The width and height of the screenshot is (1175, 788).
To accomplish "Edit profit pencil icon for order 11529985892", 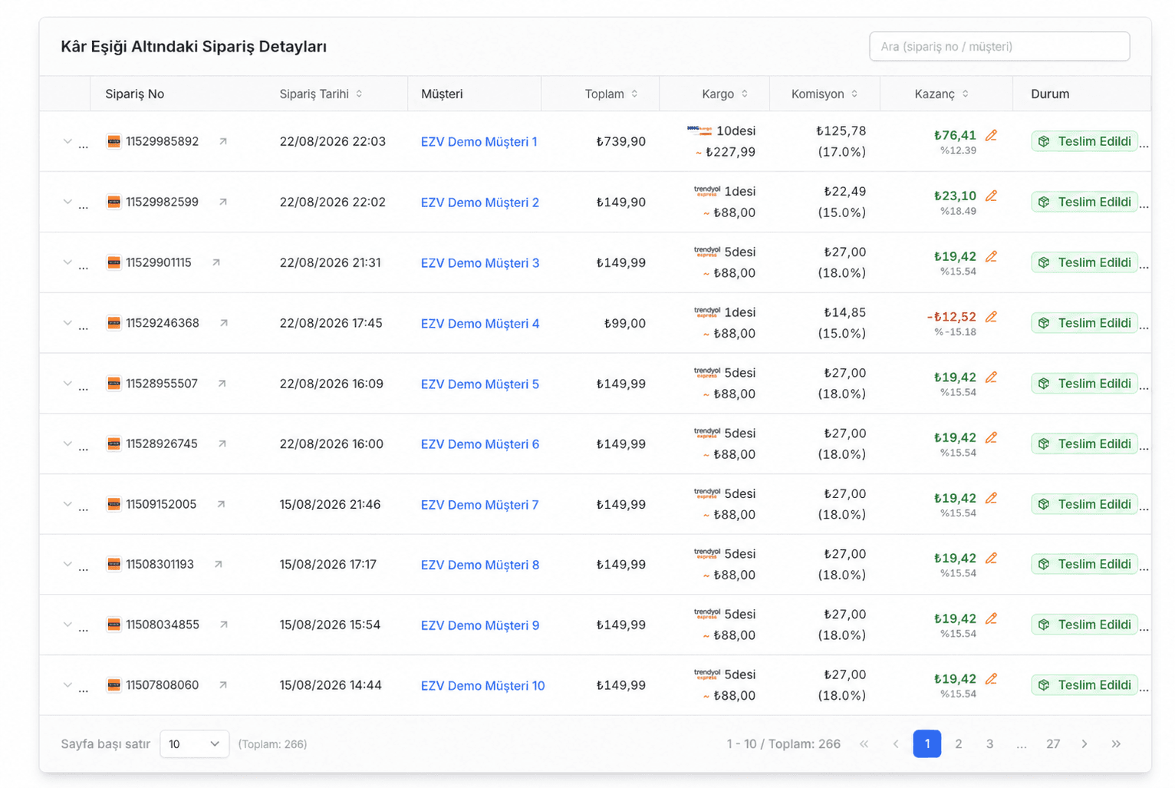I will pos(991,135).
